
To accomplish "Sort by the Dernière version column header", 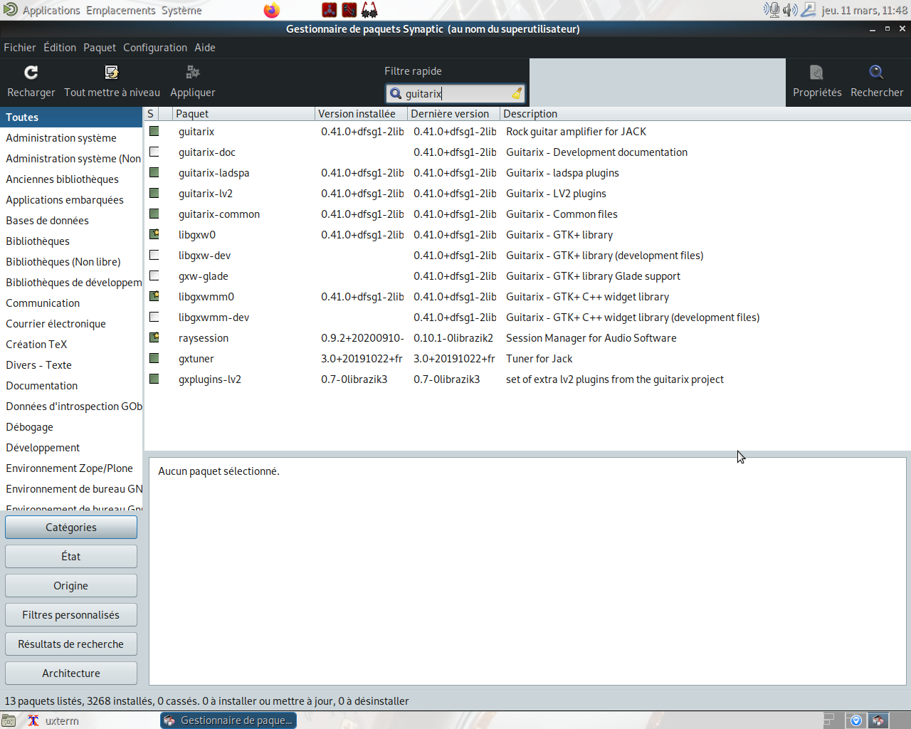I will point(453,114).
